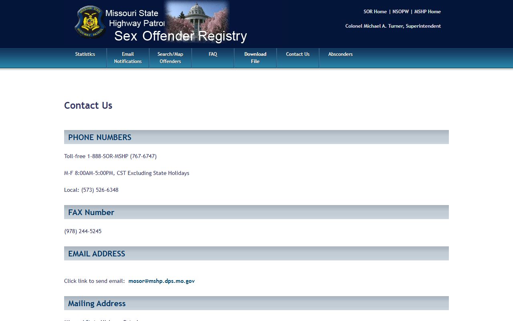513x321 pixels.
Task: Click the mosor@mshp.dps.mo.gov email link
Action: tap(162, 281)
